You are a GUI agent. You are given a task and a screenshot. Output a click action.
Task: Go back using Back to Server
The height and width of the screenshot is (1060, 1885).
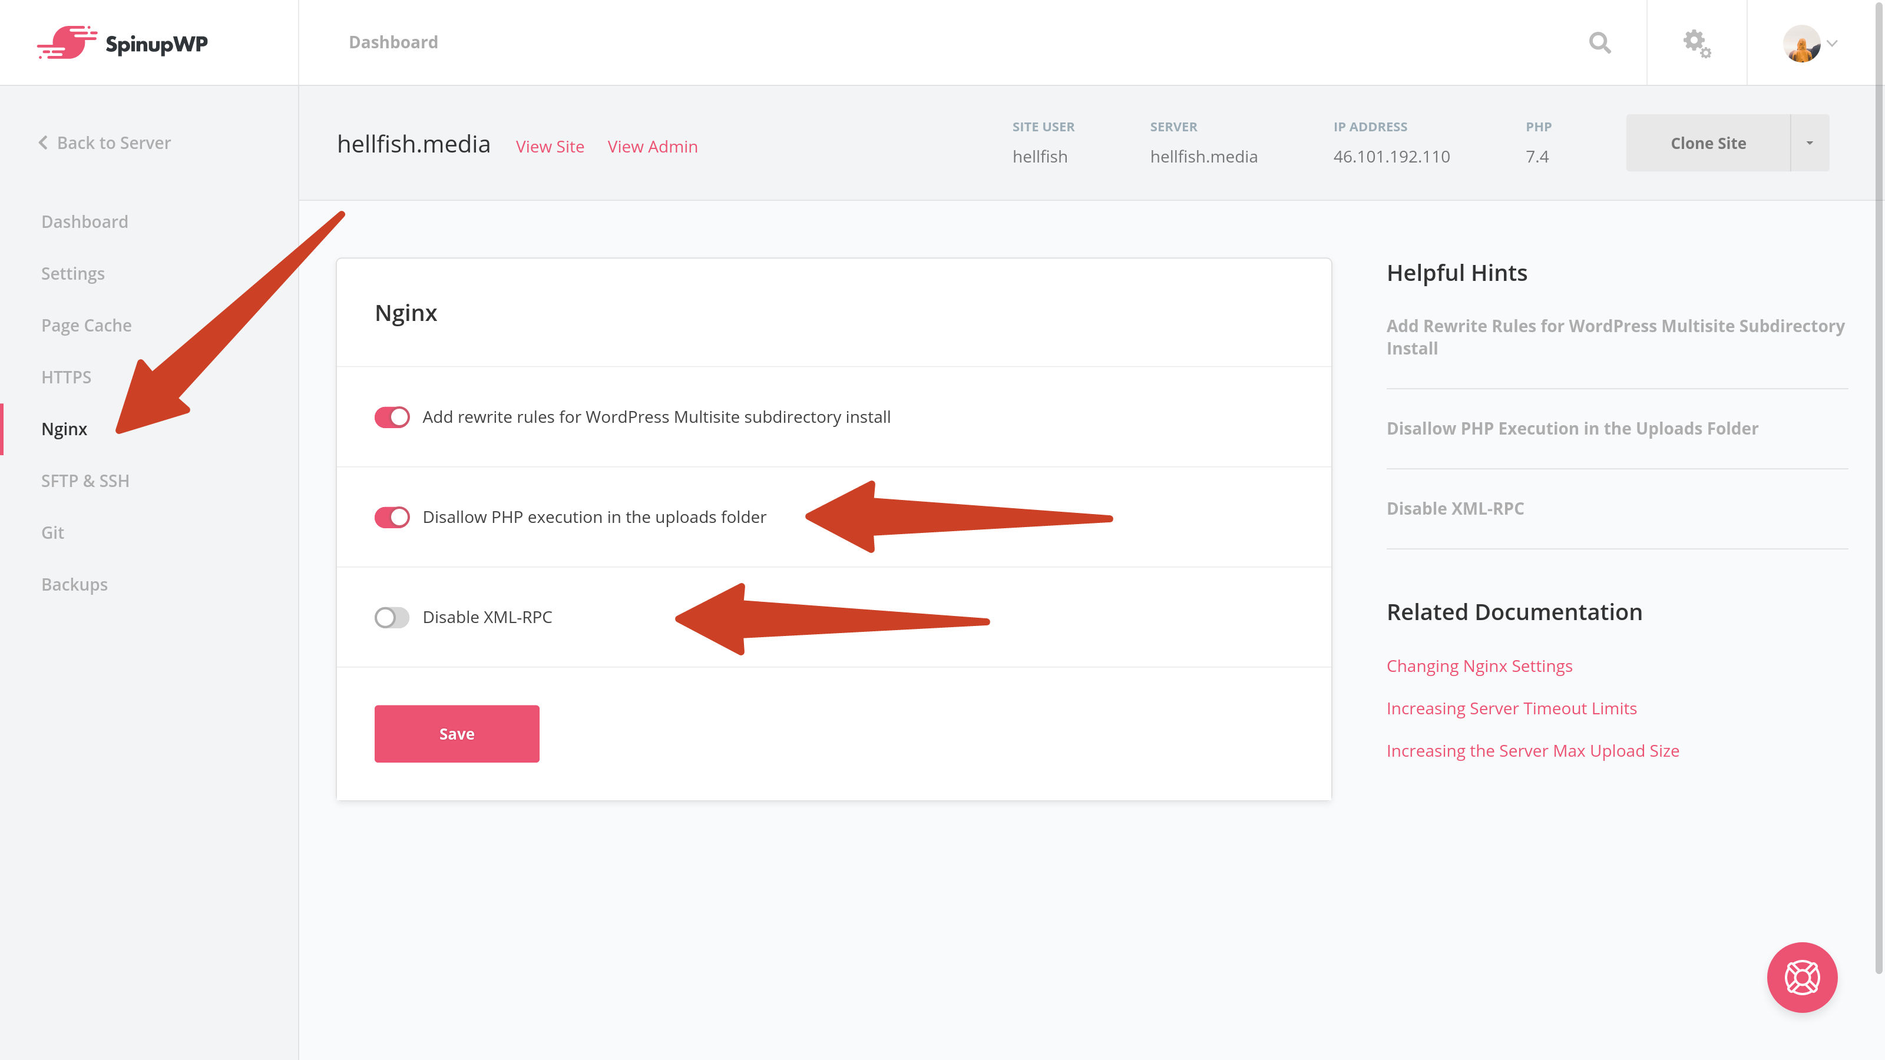click(105, 143)
